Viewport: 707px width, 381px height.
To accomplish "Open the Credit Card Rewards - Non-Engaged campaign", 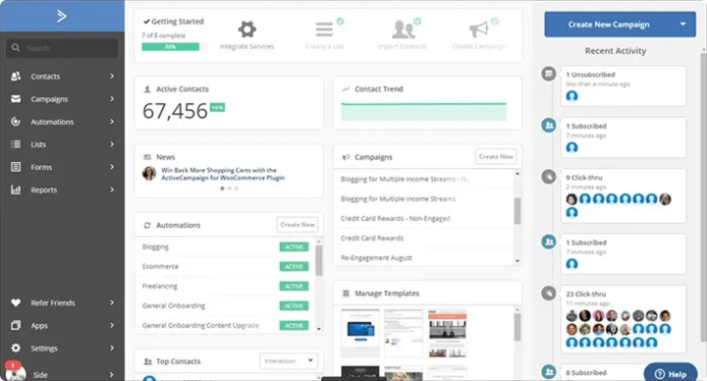I will (x=396, y=219).
